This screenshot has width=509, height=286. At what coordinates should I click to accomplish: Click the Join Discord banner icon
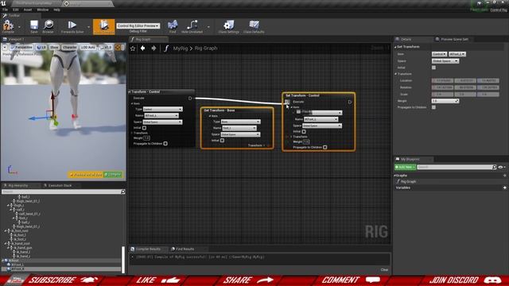pos(492,280)
